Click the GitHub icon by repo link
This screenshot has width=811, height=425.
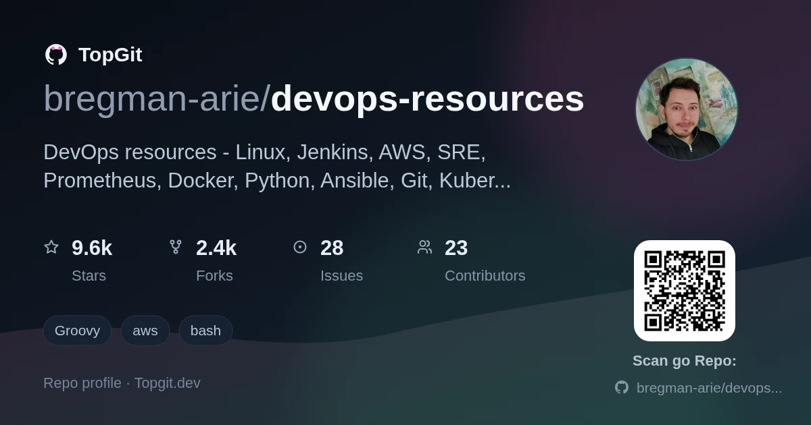click(622, 387)
